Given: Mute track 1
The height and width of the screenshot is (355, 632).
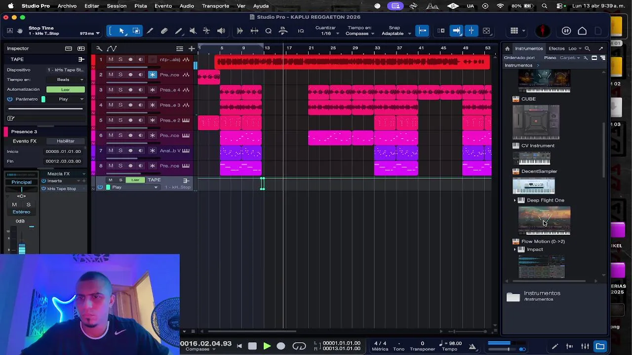Looking at the screenshot, I should coord(111,60).
